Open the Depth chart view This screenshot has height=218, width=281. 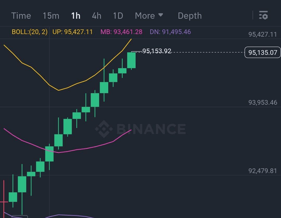(x=190, y=16)
